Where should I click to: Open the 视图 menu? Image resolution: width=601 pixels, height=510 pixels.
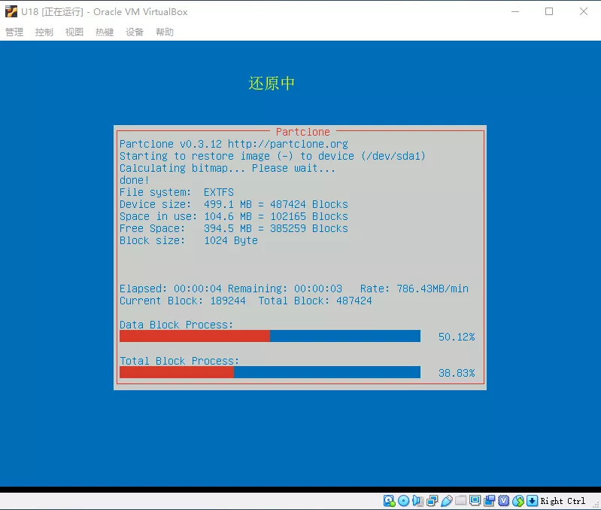74,32
